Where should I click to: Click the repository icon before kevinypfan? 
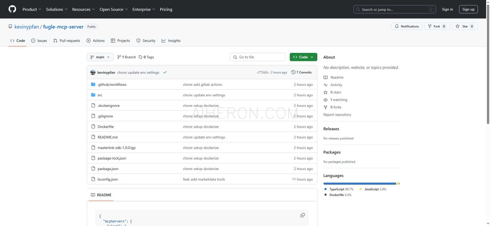coord(10,26)
